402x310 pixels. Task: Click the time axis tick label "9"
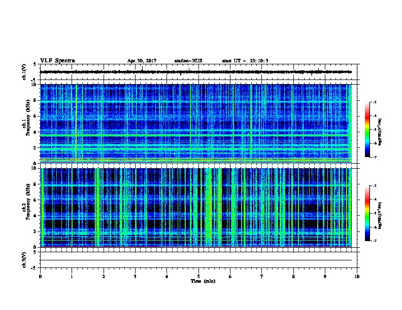[x=325, y=277]
